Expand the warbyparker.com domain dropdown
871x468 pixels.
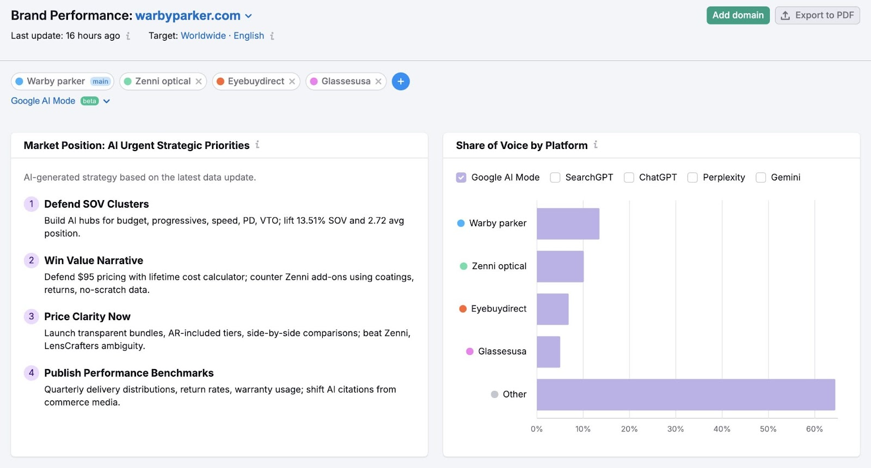(249, 16)
